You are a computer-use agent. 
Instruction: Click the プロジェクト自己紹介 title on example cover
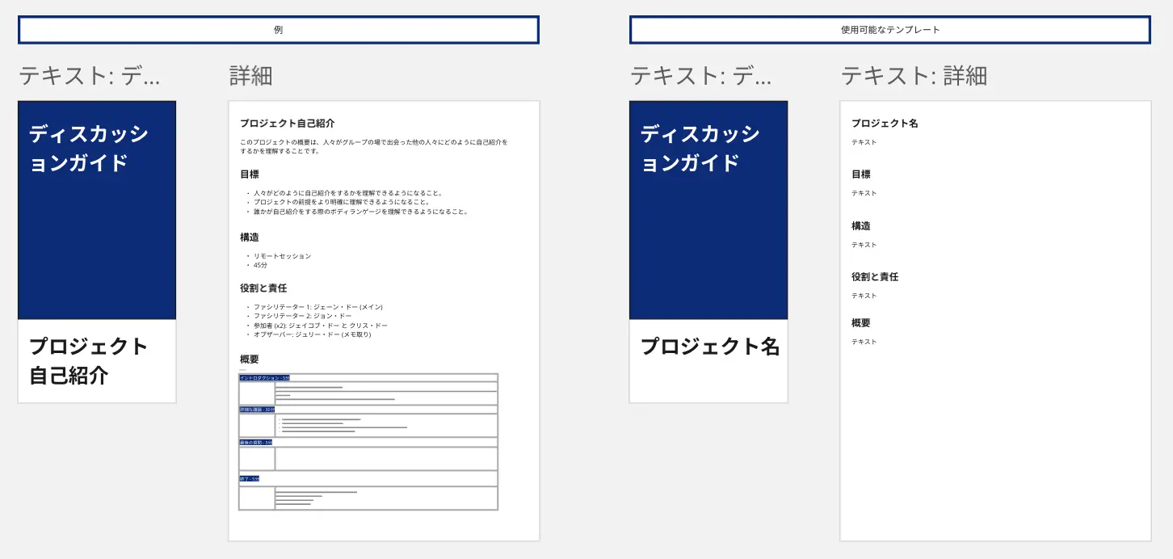(88, 361)
